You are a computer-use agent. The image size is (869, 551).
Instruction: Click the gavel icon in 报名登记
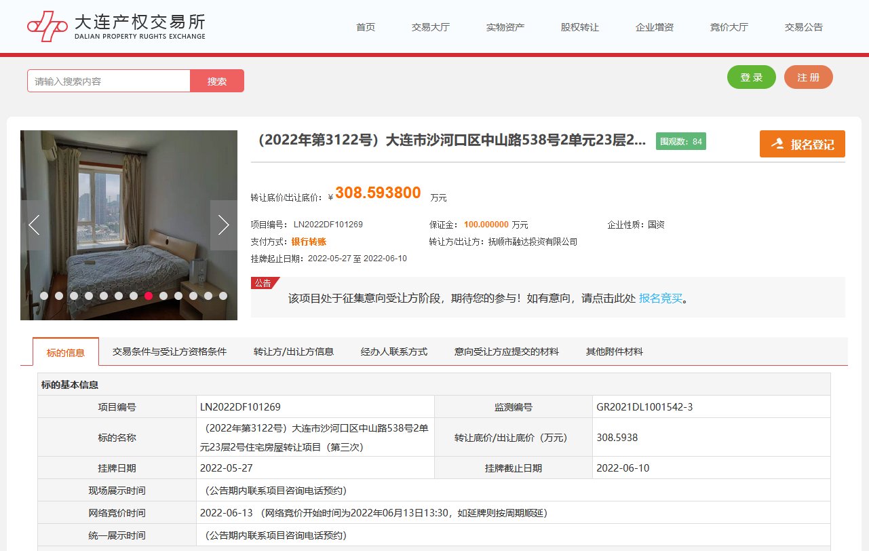point(778,145)
